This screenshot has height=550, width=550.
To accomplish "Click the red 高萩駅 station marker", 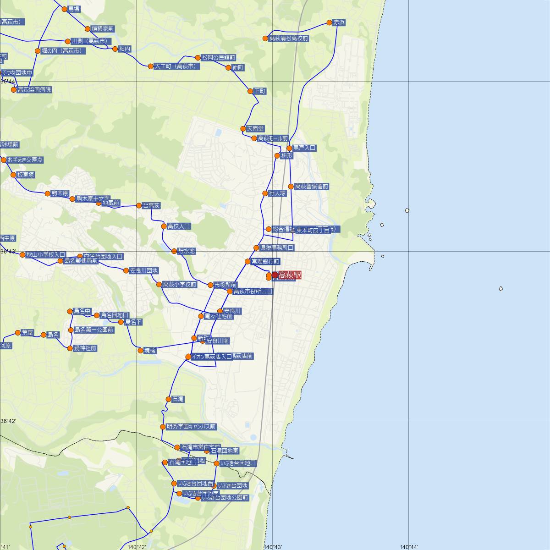I will pos(275,275).
